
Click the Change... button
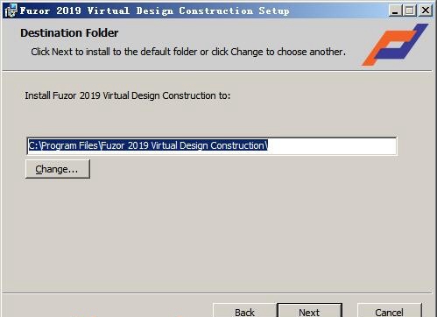click(x=58, y=169)
